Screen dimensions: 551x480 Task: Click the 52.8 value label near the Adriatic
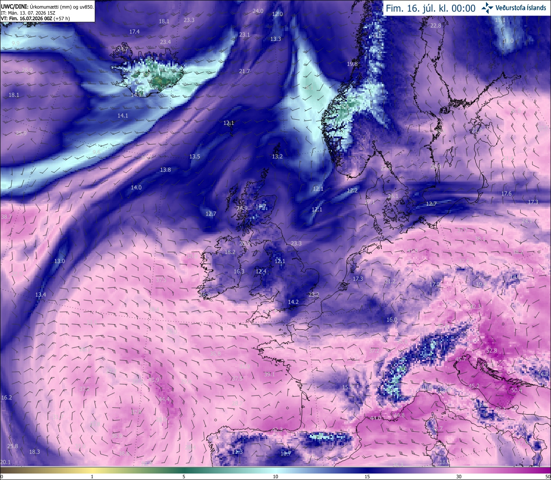492,351
